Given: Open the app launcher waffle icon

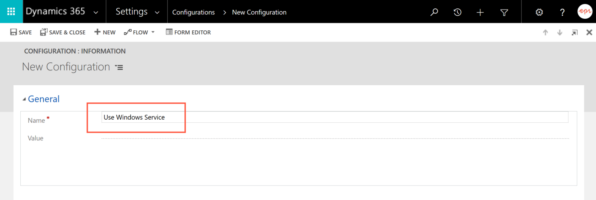Looking at the screenshot, I should (11, 12).
